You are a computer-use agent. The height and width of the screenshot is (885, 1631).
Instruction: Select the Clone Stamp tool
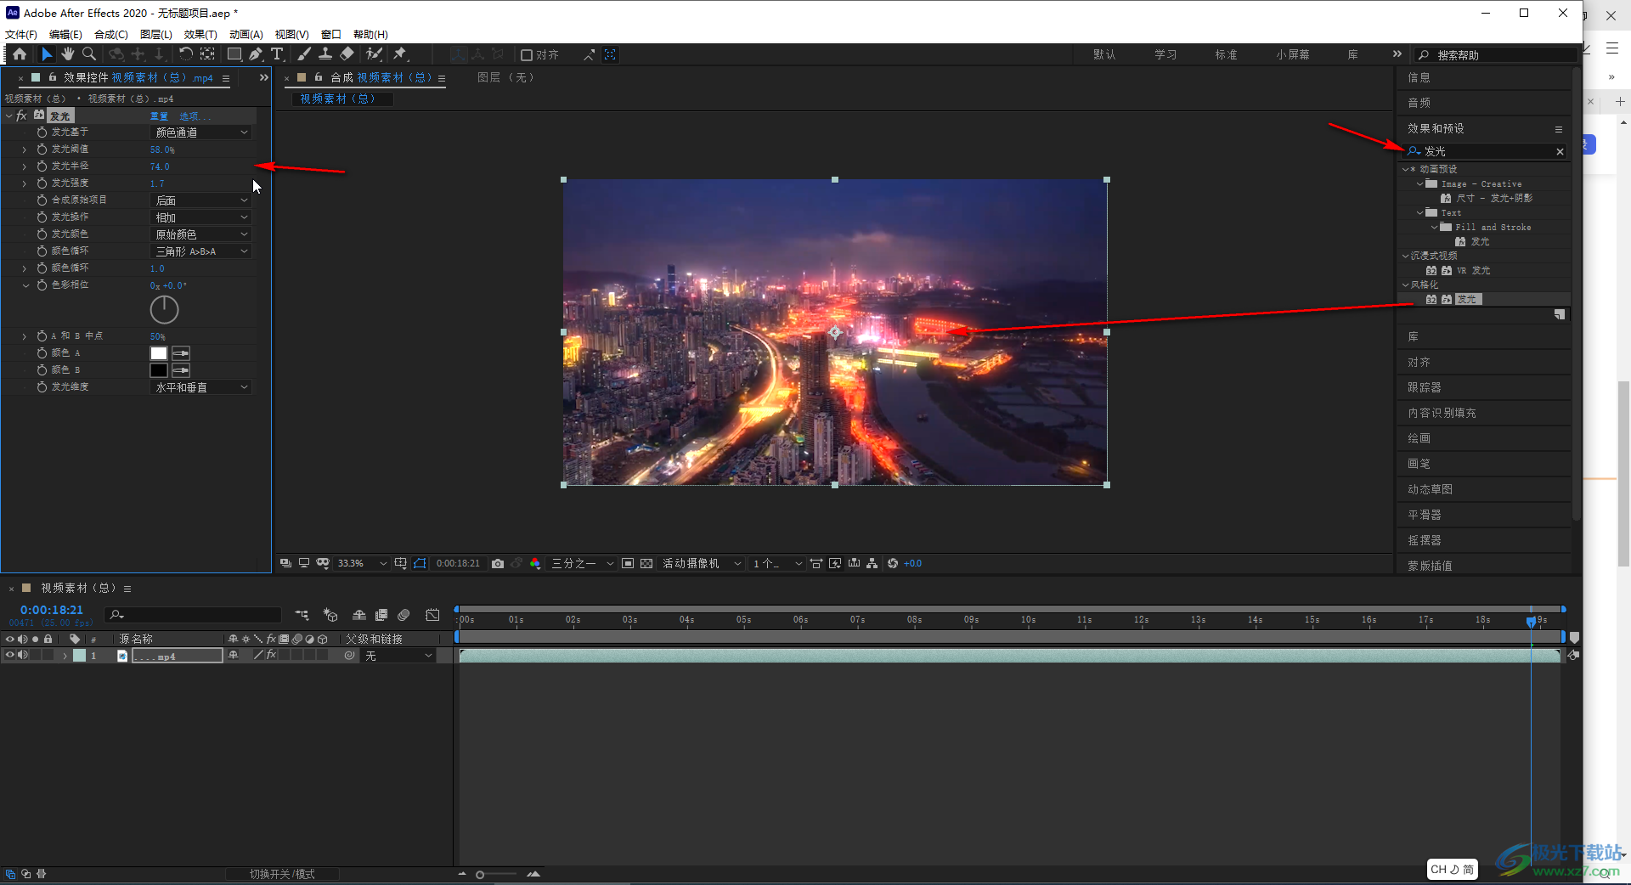point(325,54)
